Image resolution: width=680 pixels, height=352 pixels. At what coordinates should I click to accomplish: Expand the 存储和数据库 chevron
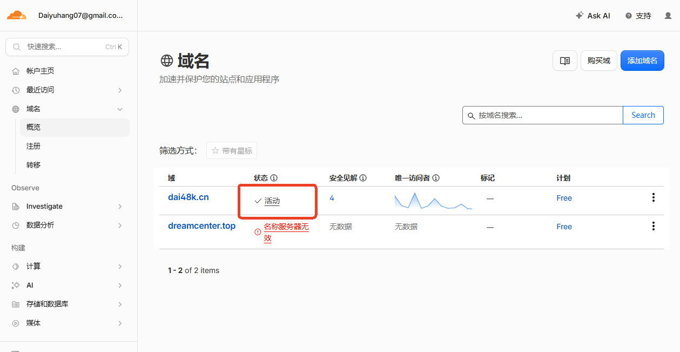(x=120, y=304)
